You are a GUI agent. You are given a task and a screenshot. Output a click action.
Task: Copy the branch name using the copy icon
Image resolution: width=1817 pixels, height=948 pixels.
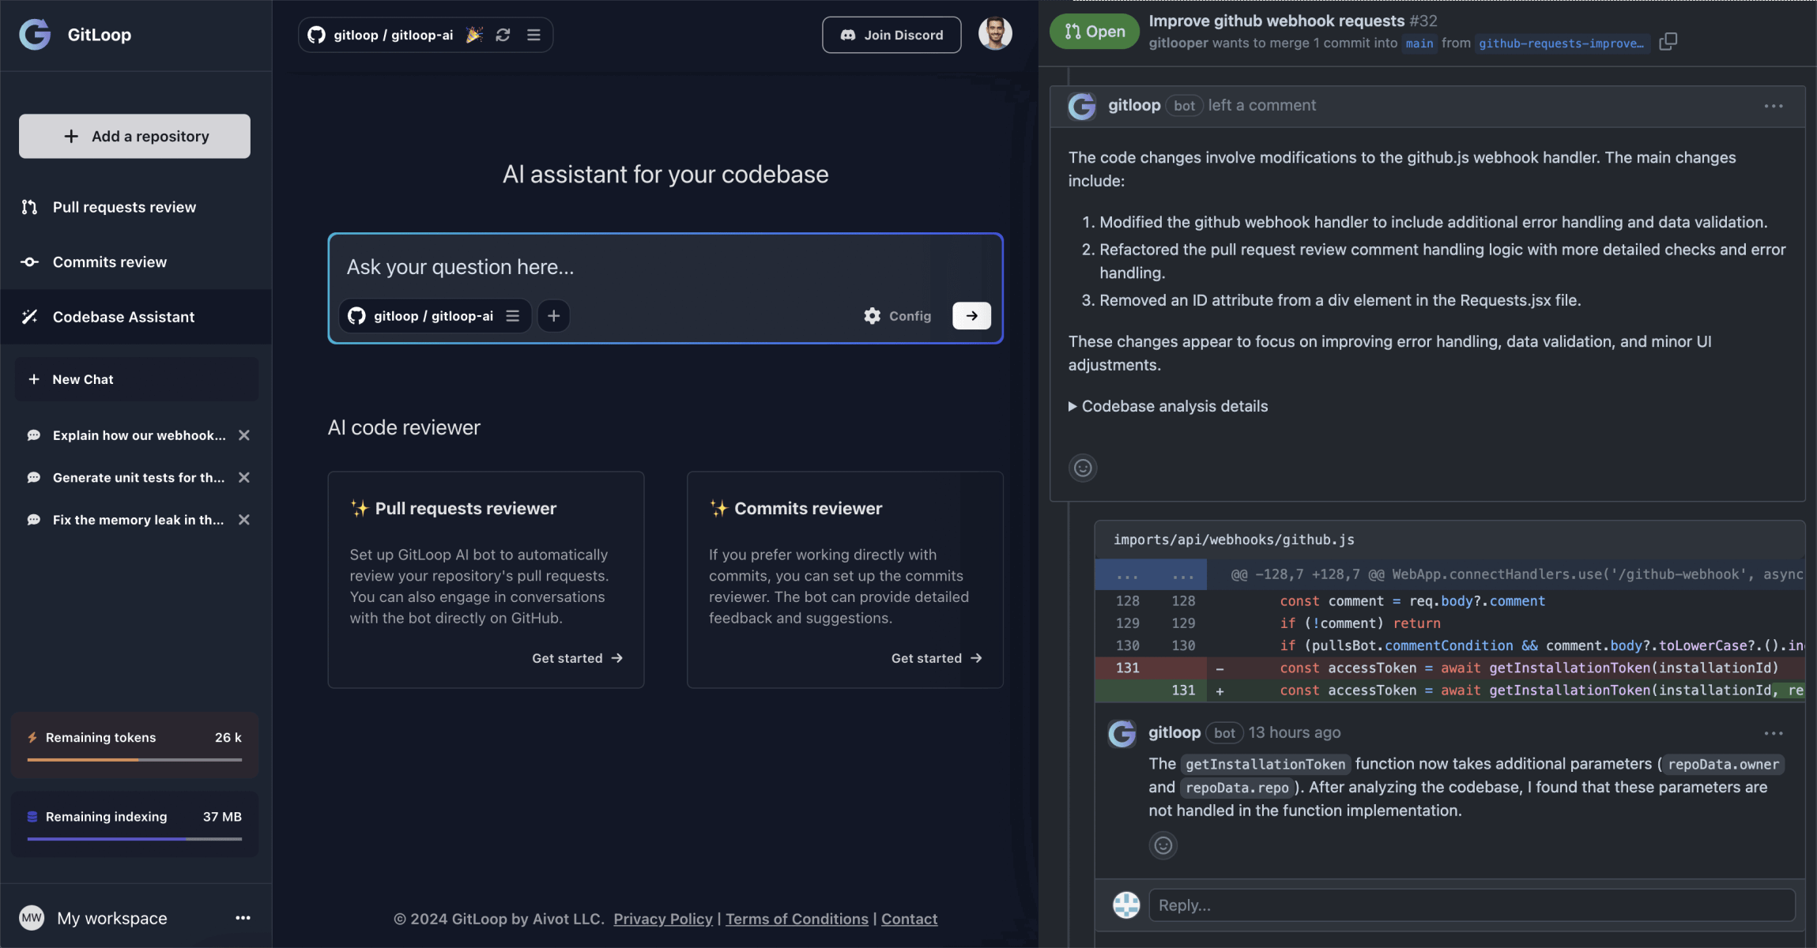point(1668,42)
